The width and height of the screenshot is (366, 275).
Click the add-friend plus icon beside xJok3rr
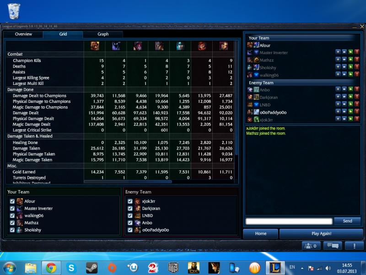tap(338, 119)
